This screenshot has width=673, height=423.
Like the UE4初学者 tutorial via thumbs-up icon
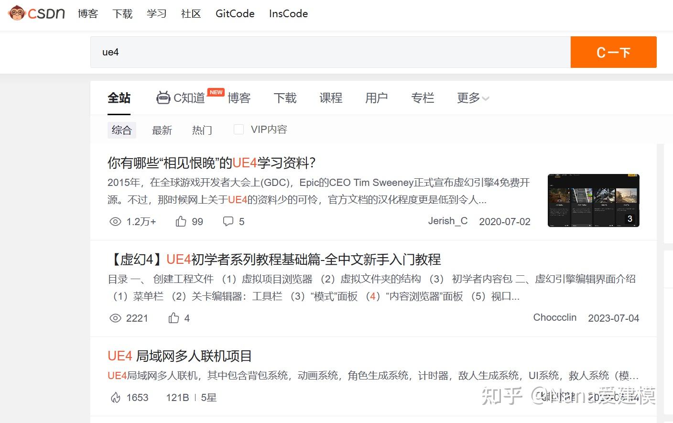pos(174,317)
